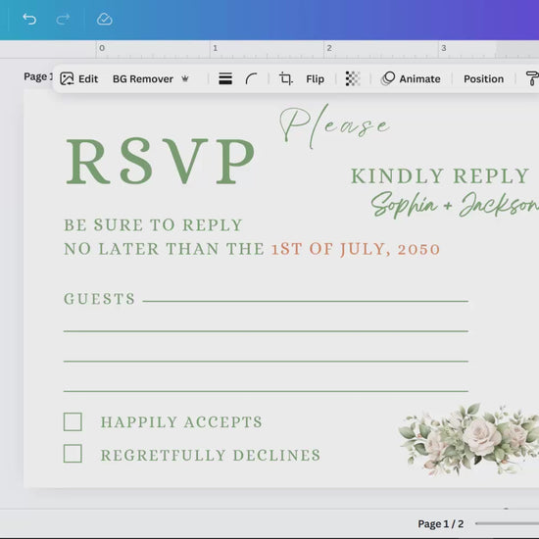Select the REGRETFULLY DECLINES text

tap(211, 455)
